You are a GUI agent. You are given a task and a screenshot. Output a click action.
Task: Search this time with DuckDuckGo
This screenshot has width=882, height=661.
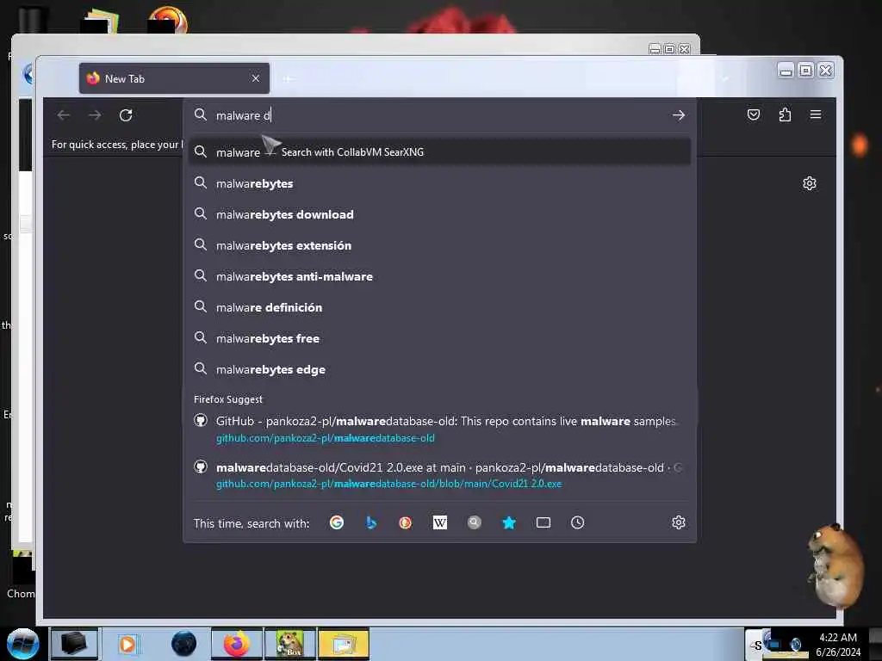(405, 522)
